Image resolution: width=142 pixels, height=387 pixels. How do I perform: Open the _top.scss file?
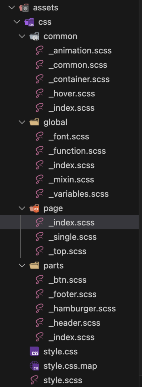67,251
